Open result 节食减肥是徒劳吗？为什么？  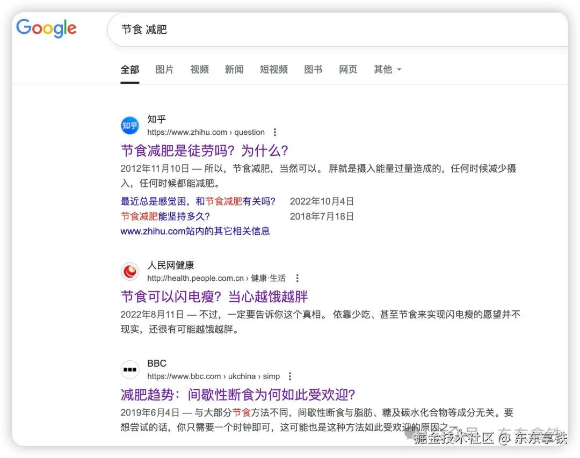pyautogui.click(x=205, y=150)
